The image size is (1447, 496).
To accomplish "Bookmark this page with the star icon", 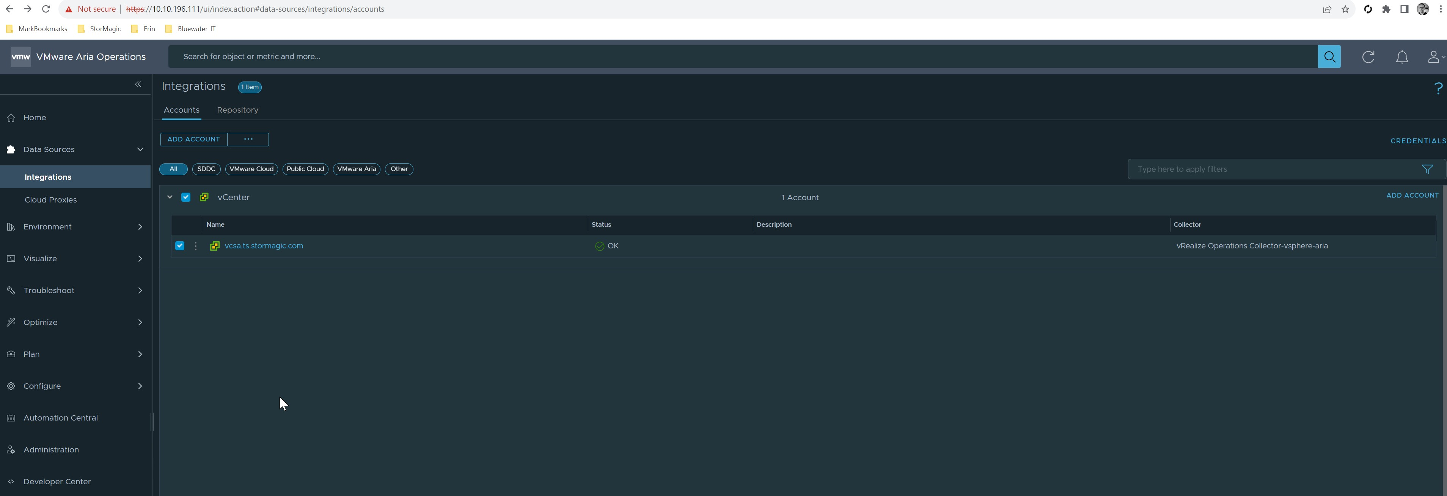I will [1345, 9].
